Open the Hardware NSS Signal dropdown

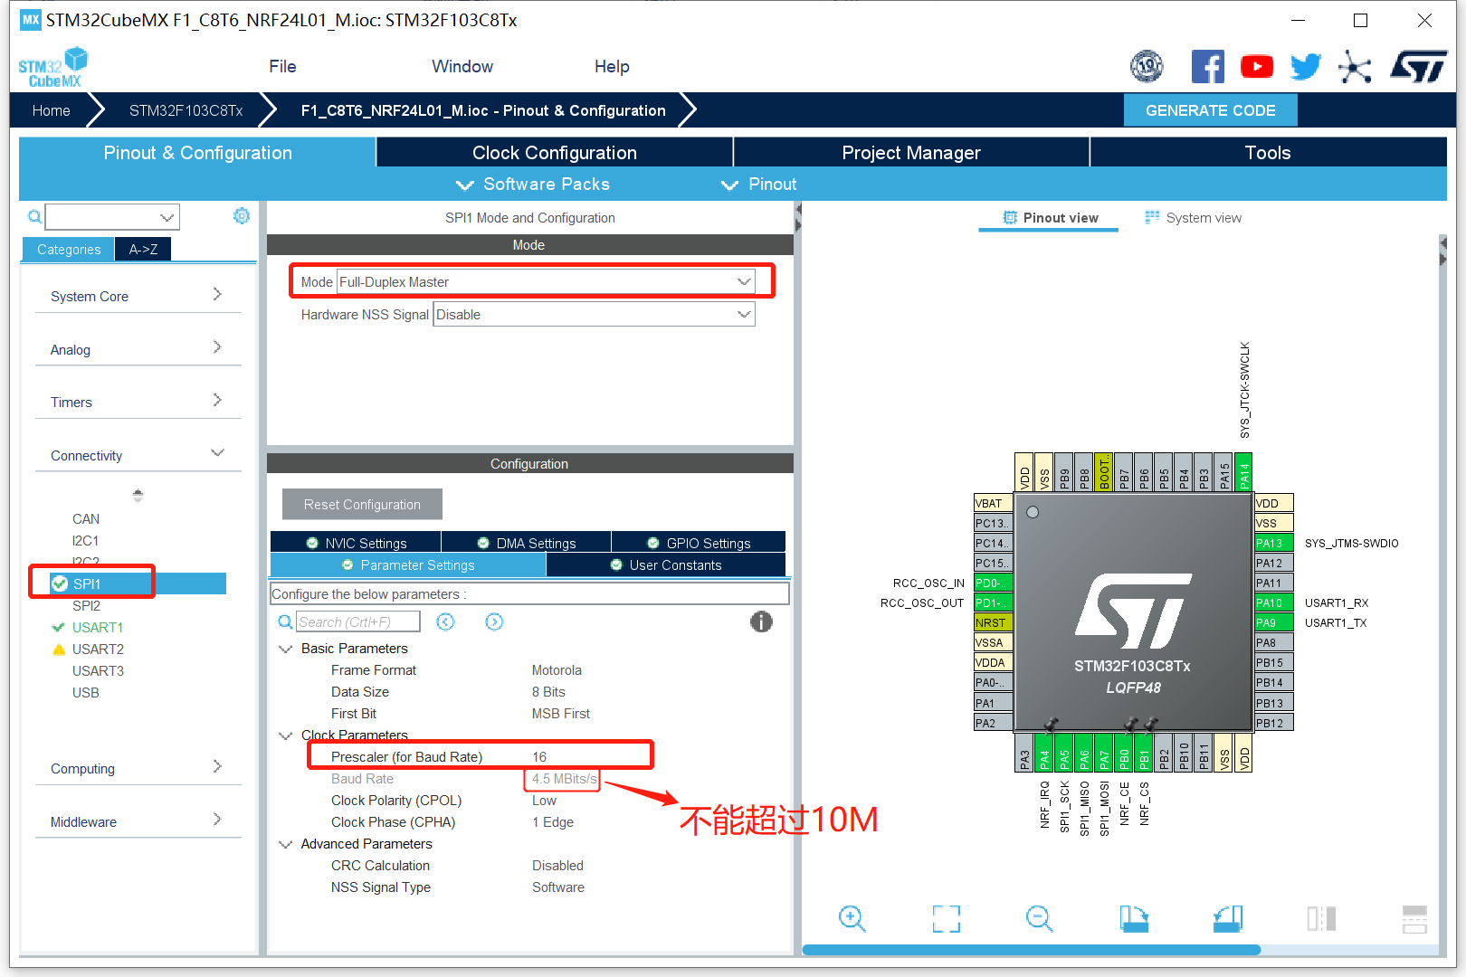744,314
